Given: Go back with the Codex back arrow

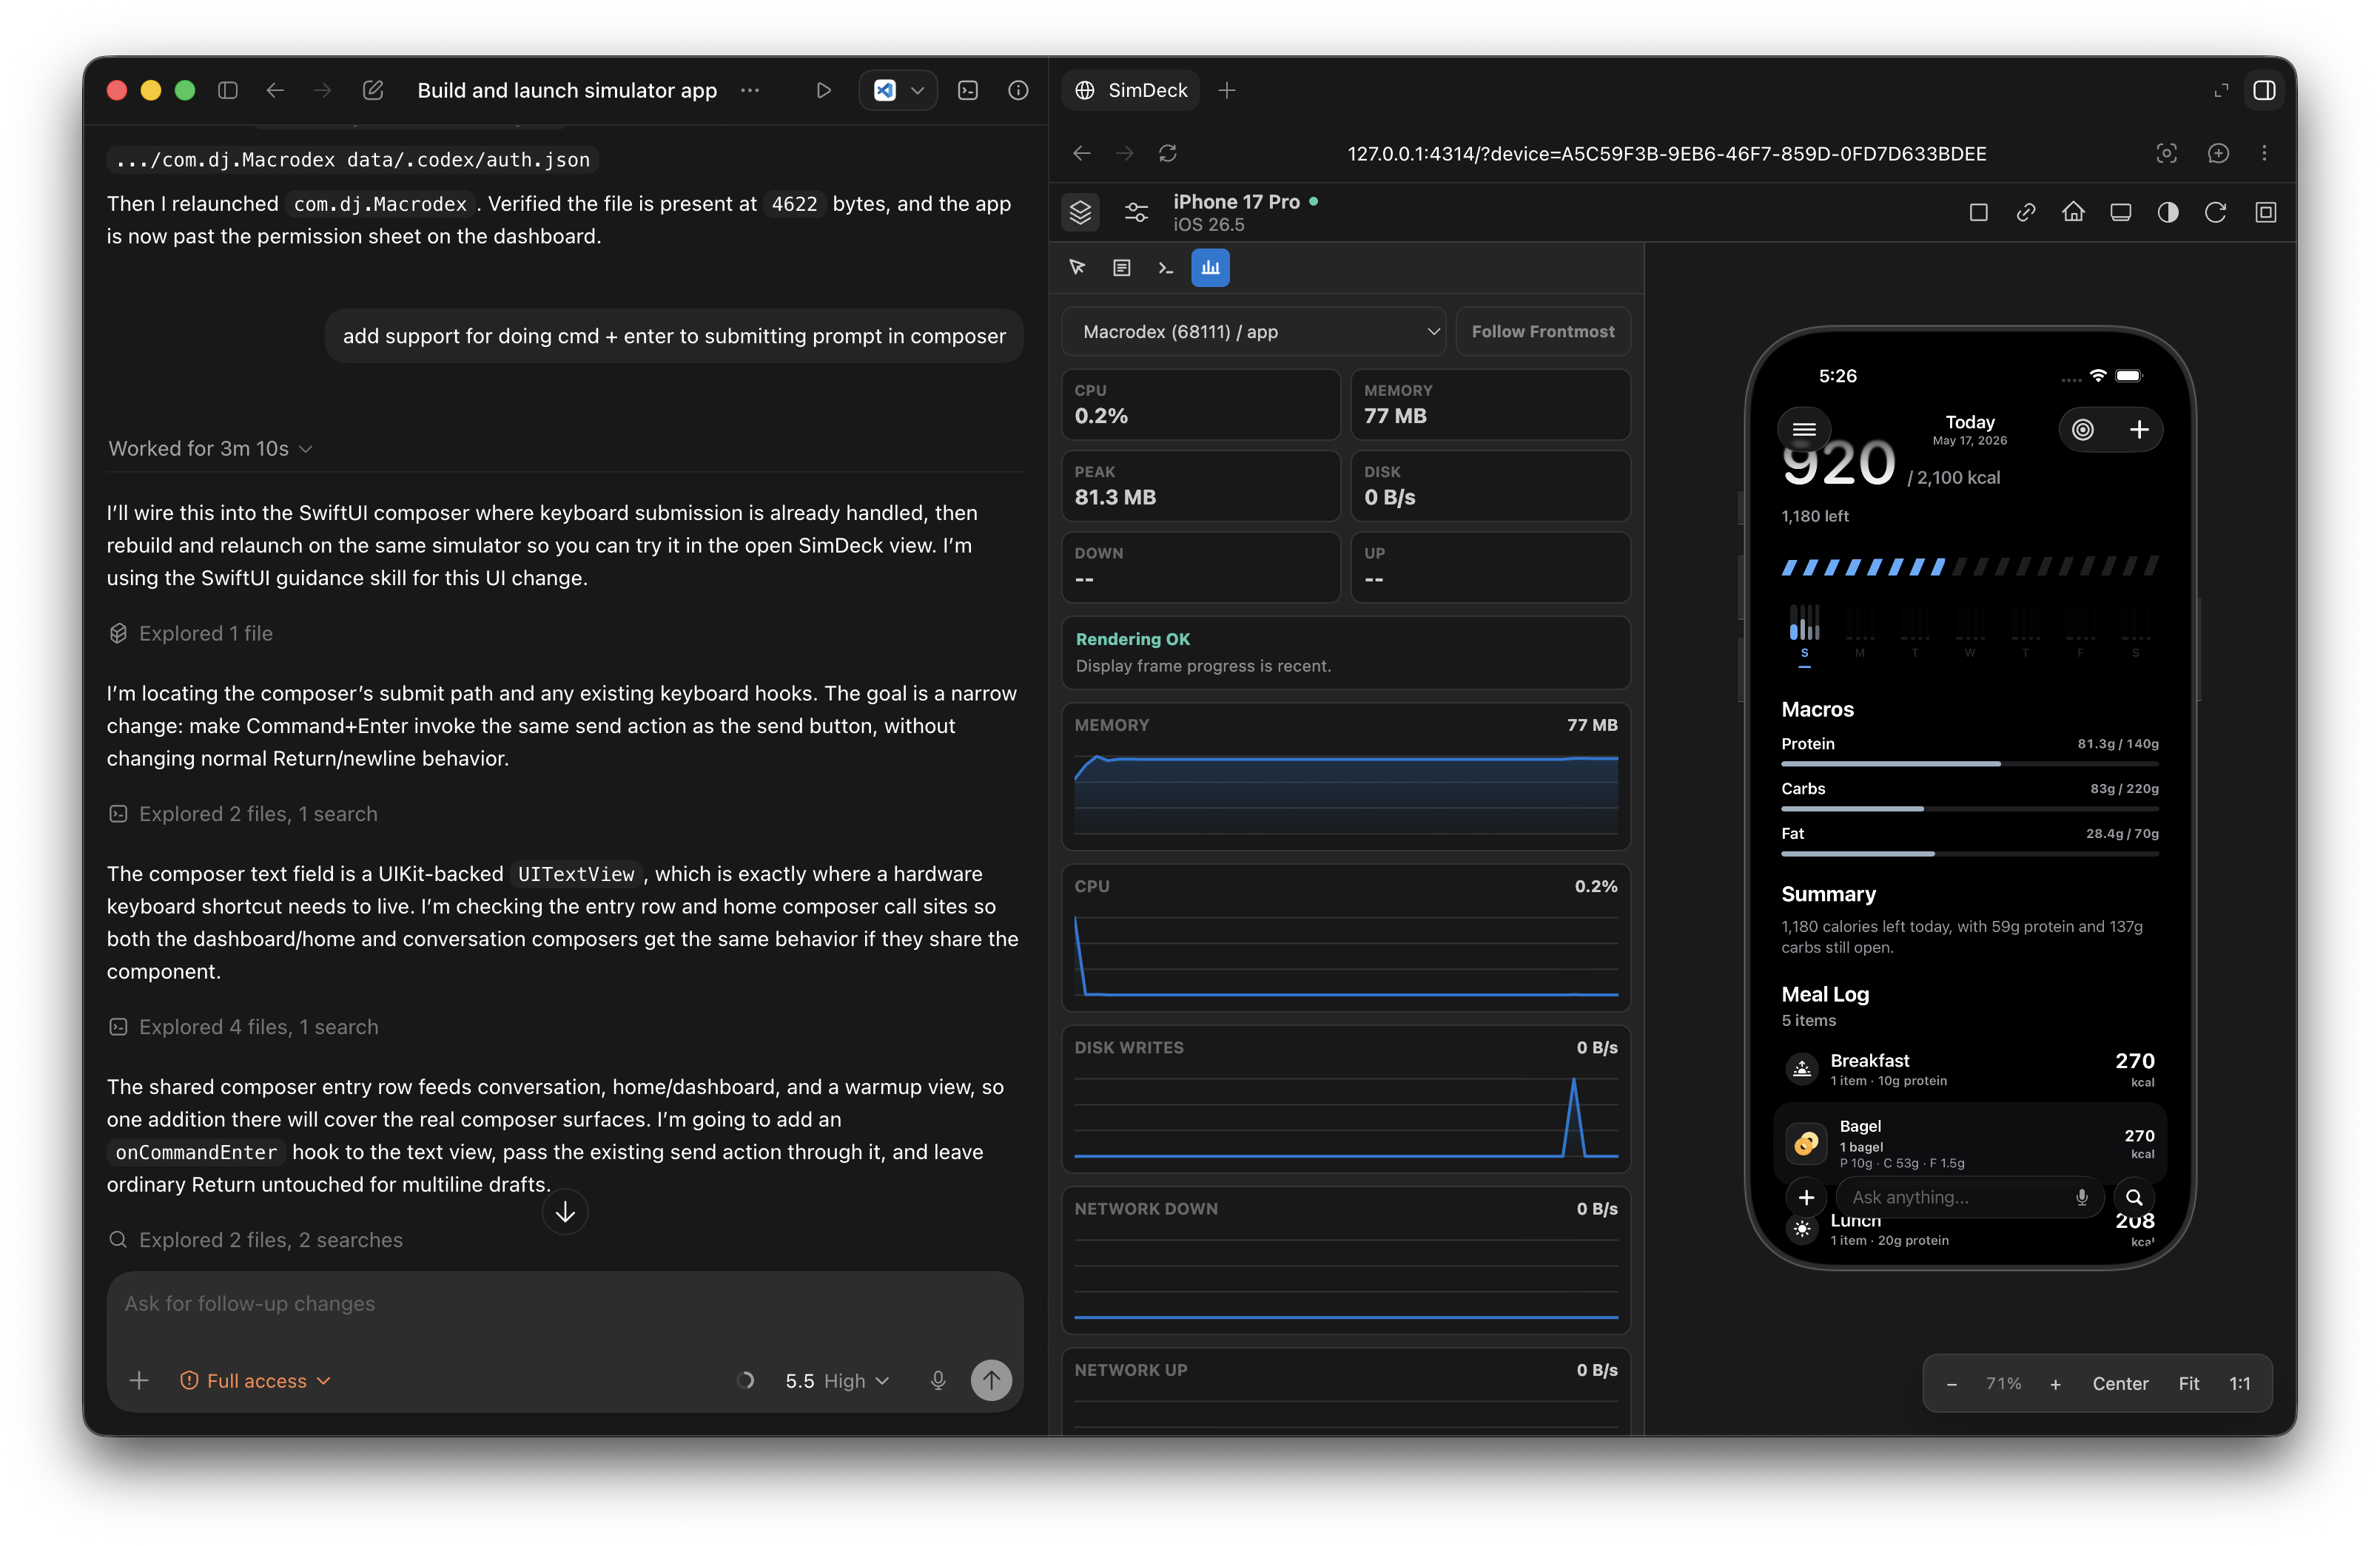Looking at the screenshot, I should [275, 90].
